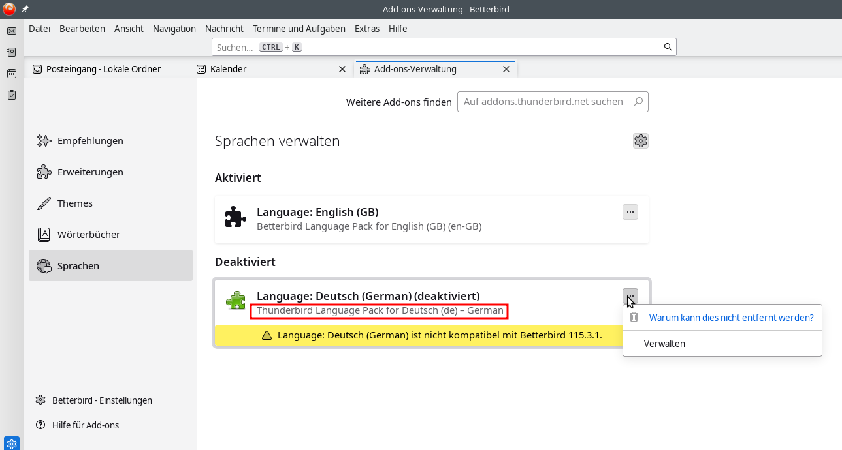Click Language: English (GB) title

[x=317, y=212]
